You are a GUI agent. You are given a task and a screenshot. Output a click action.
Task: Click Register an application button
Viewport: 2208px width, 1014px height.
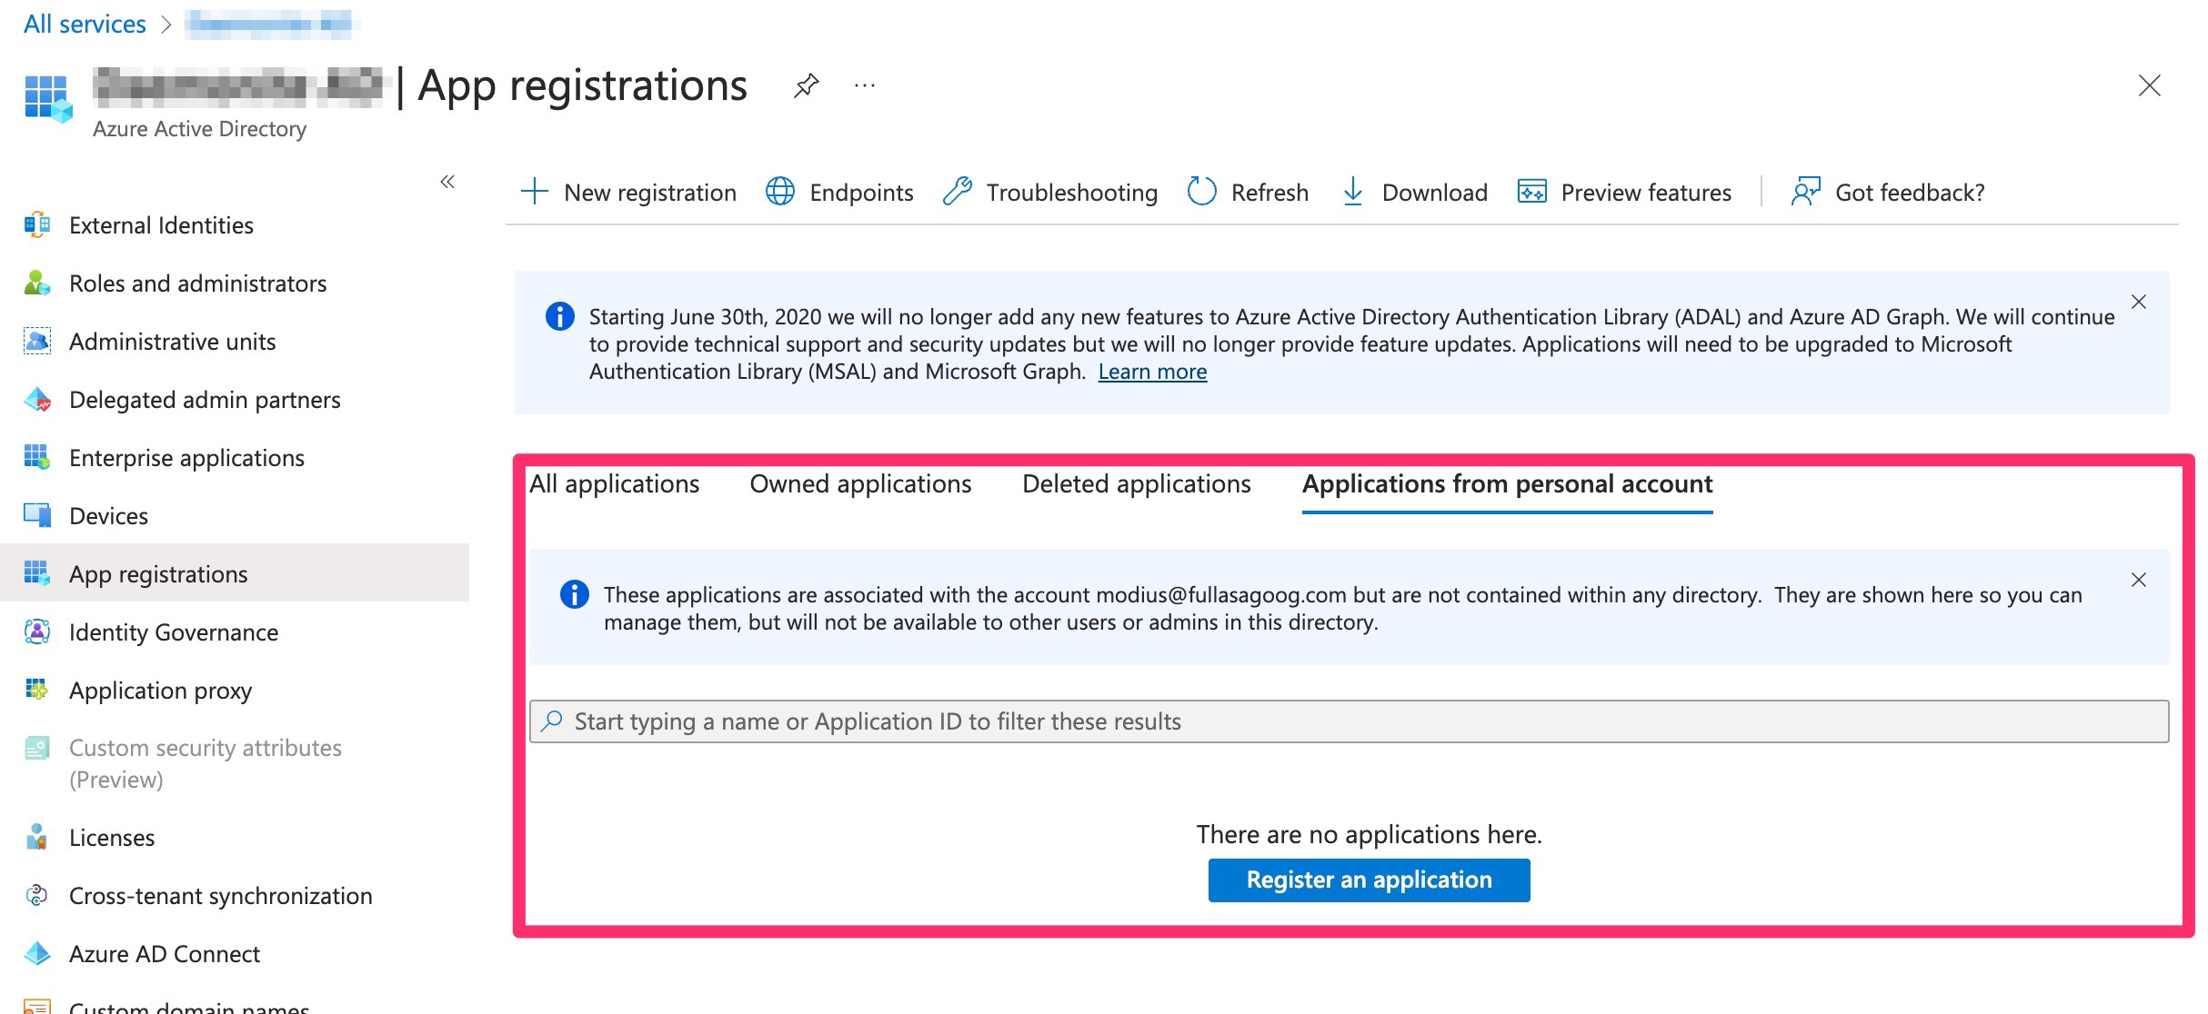coord(1369,880)
